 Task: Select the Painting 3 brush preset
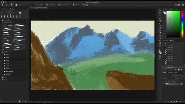point(8,44)
